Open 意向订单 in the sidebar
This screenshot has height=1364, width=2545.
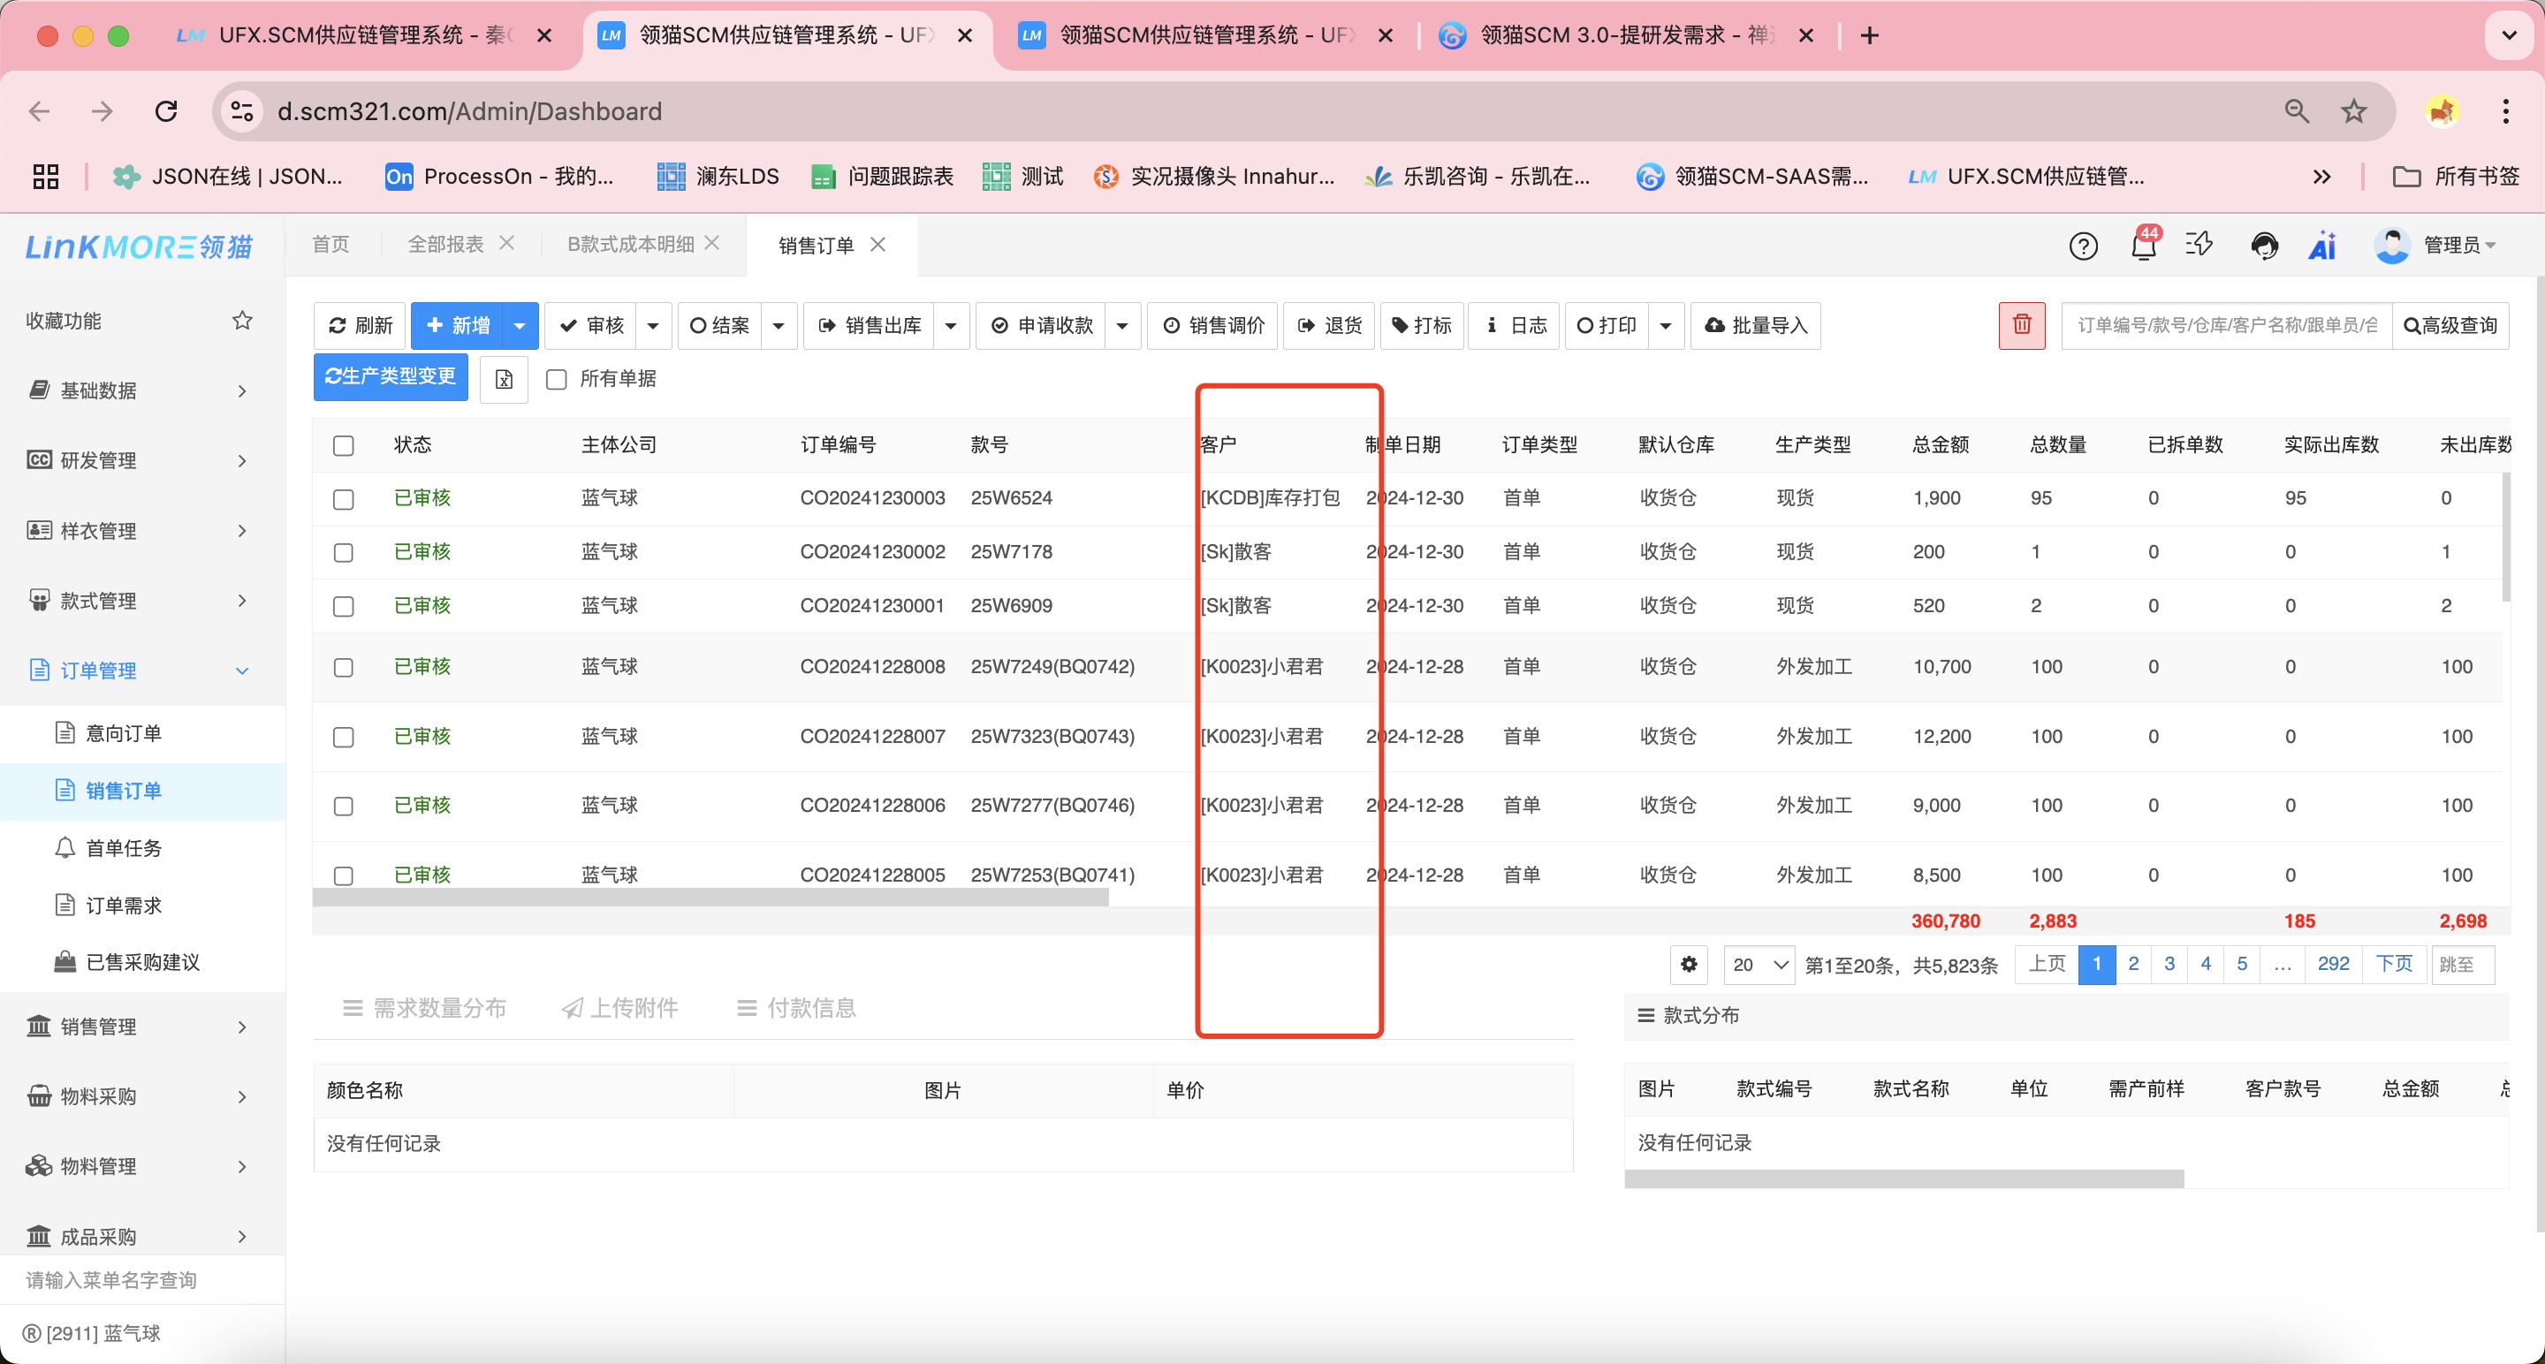click(124, 733)
